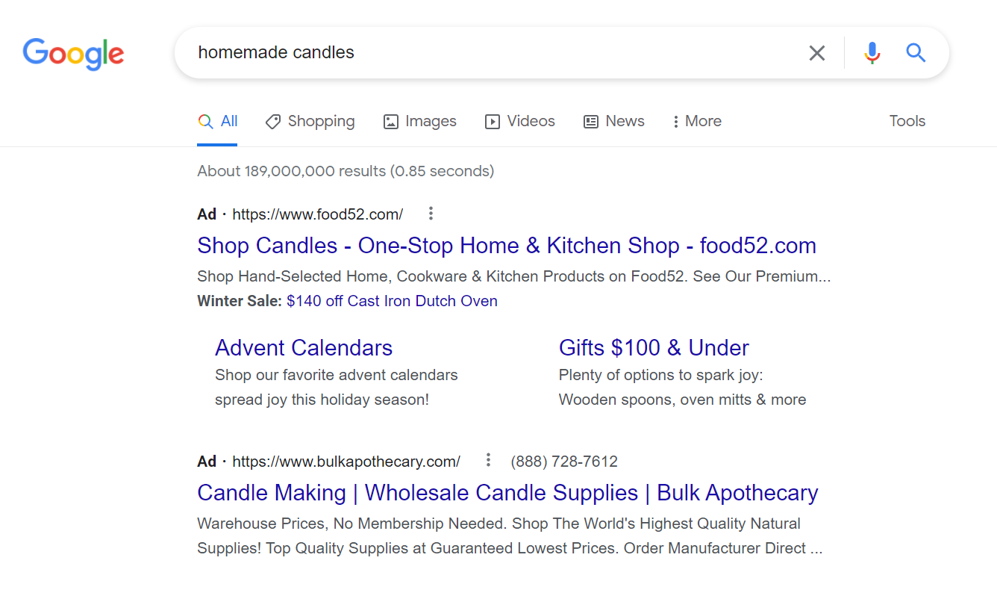Screen dimensions: 997x590
Task: Switch to the Videos tab
Action: (520, 121)
